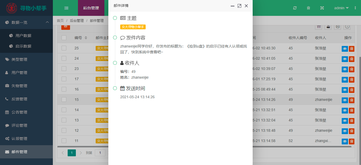Open the column filter icon in the table toolbar
Viewport: 361px width, 165px height.
[319, 27]
